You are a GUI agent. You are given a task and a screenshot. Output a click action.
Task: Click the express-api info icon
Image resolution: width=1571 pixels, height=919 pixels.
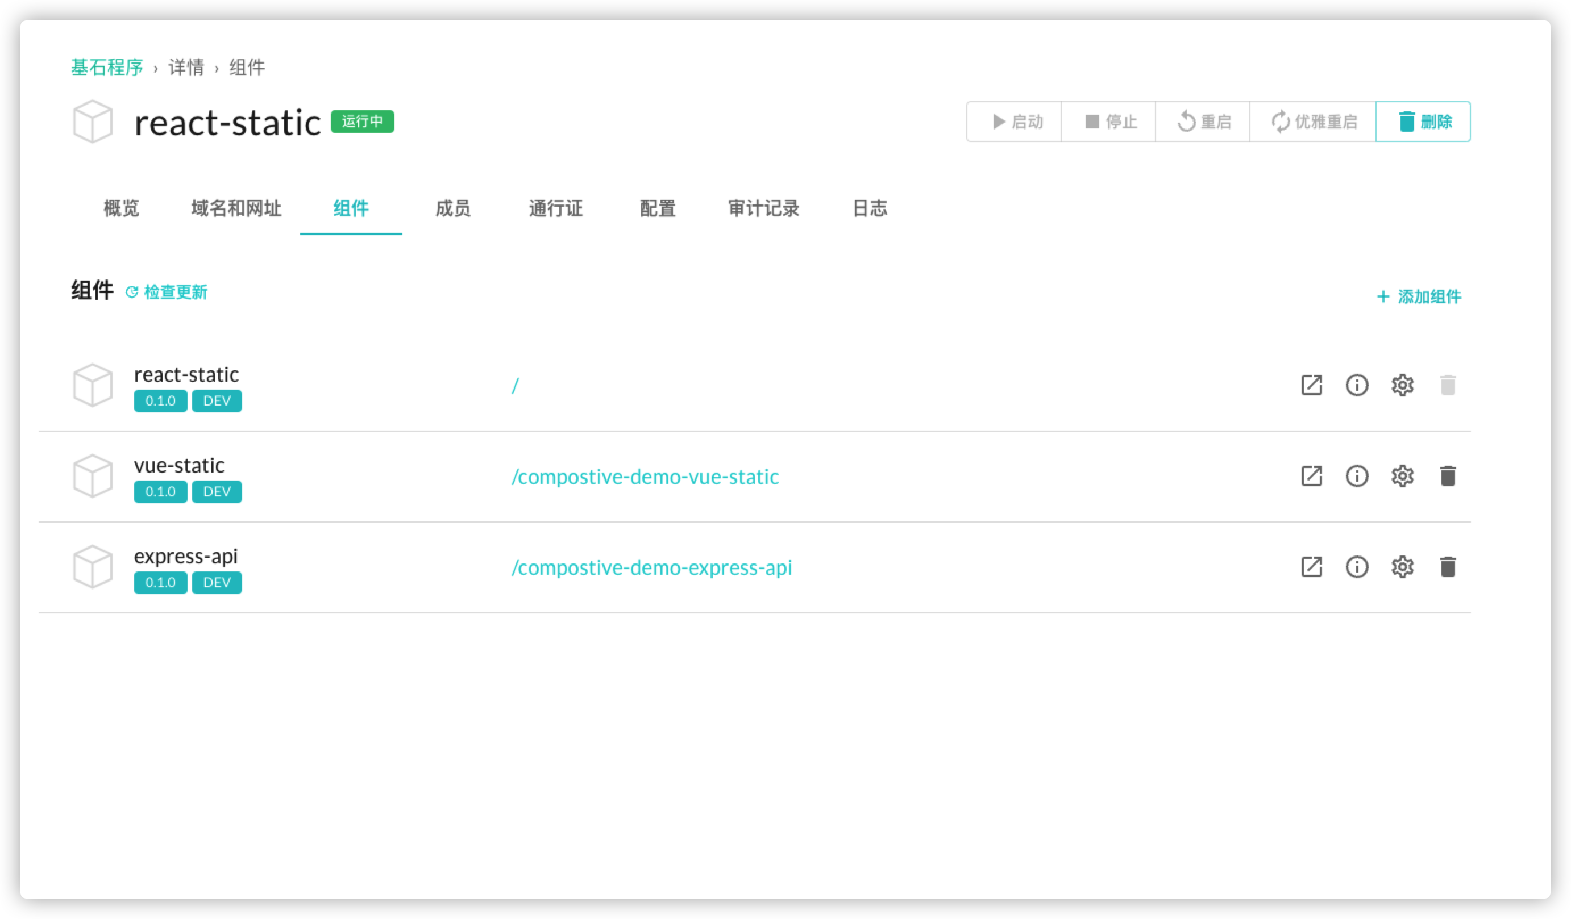pyautogui.click(x=1357, y=567)
